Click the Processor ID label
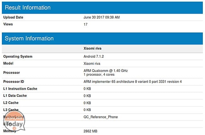 pyautogui.click(x=14, y=82)
